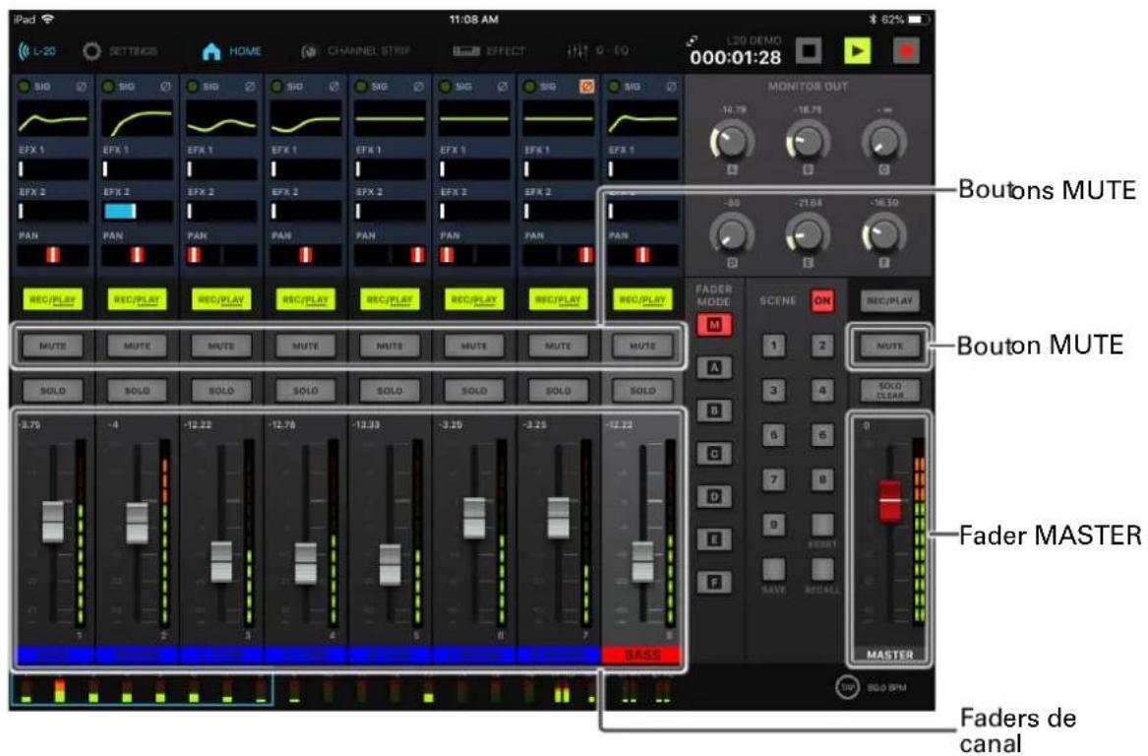Image resolution: width=1148 pixels, height=756 pixels.
Task: Mute the MASTER output
Action: tap(889, 346)
